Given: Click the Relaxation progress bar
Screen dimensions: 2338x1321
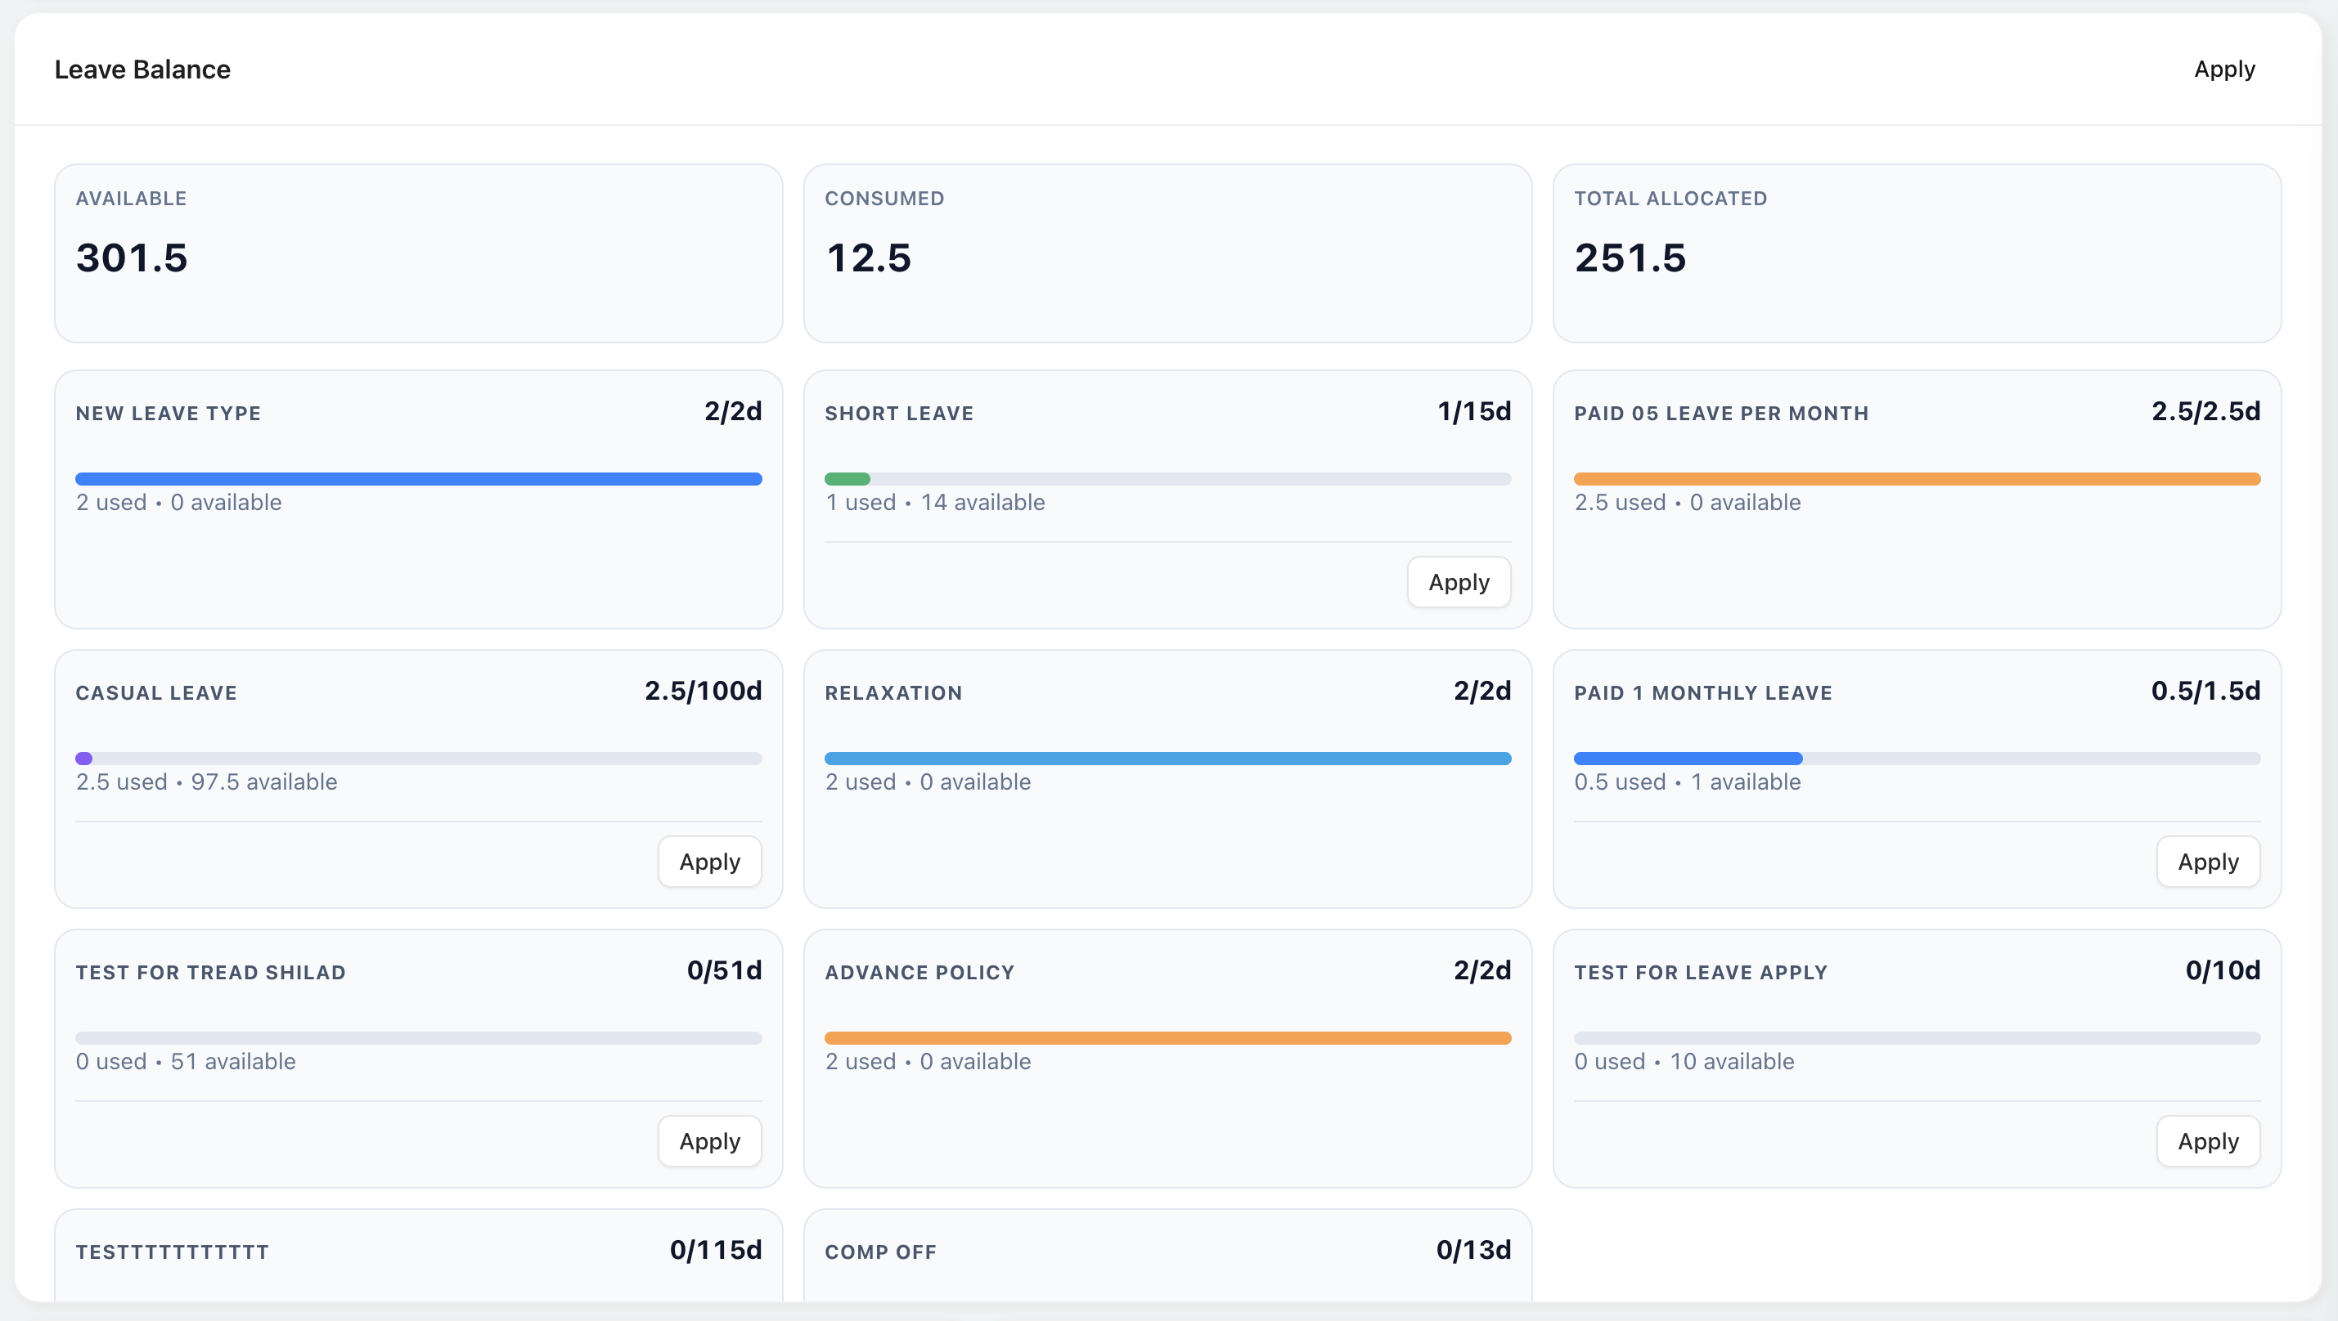Looking at the screenshot, I should coord(1167,758).
